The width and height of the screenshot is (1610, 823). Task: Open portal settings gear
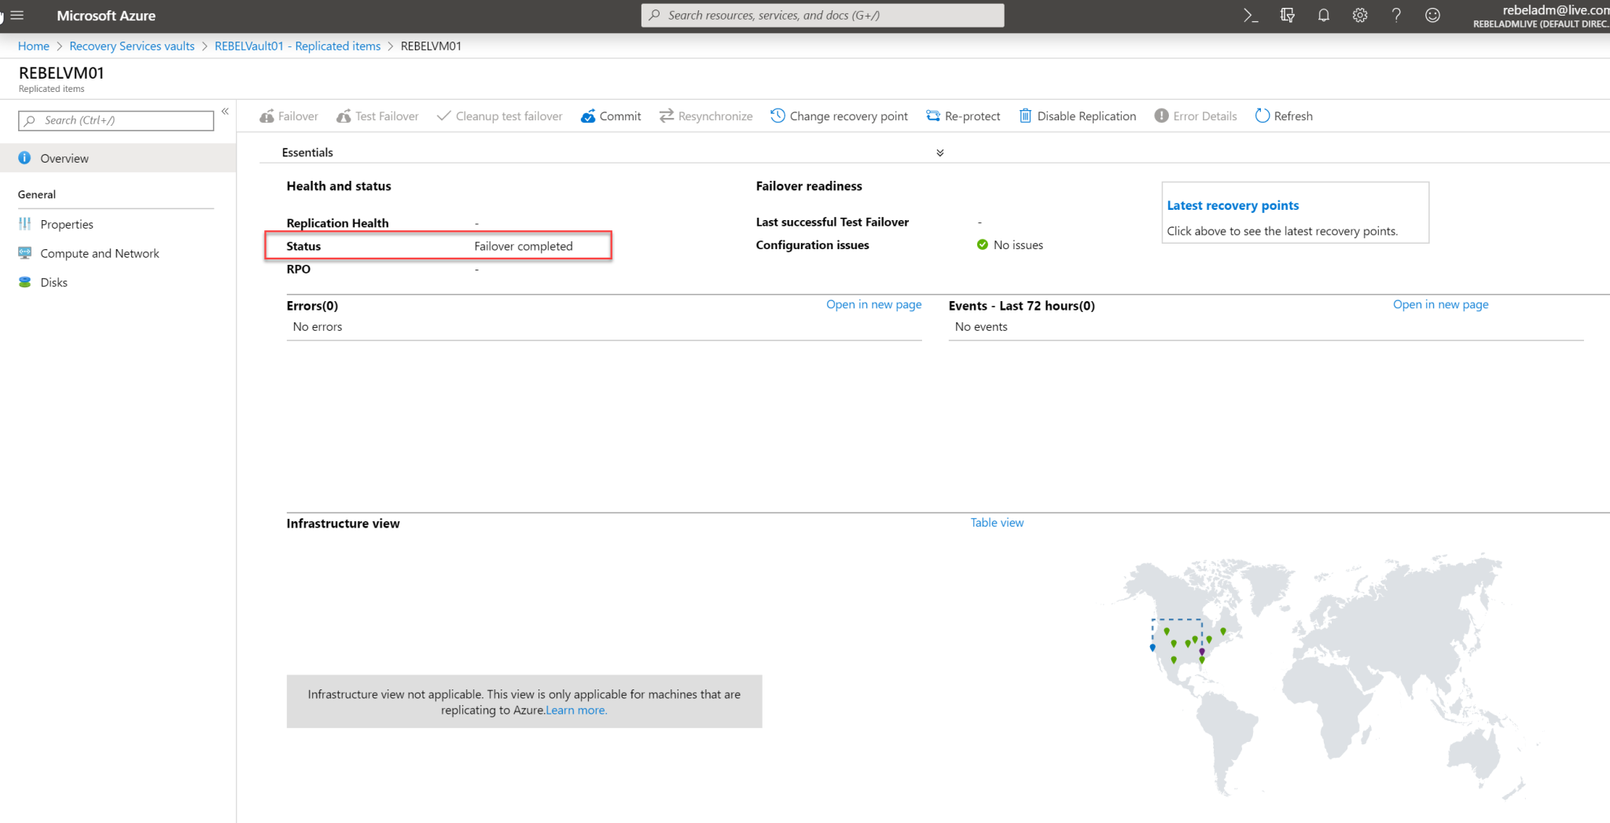click(x=1359, y=15)
